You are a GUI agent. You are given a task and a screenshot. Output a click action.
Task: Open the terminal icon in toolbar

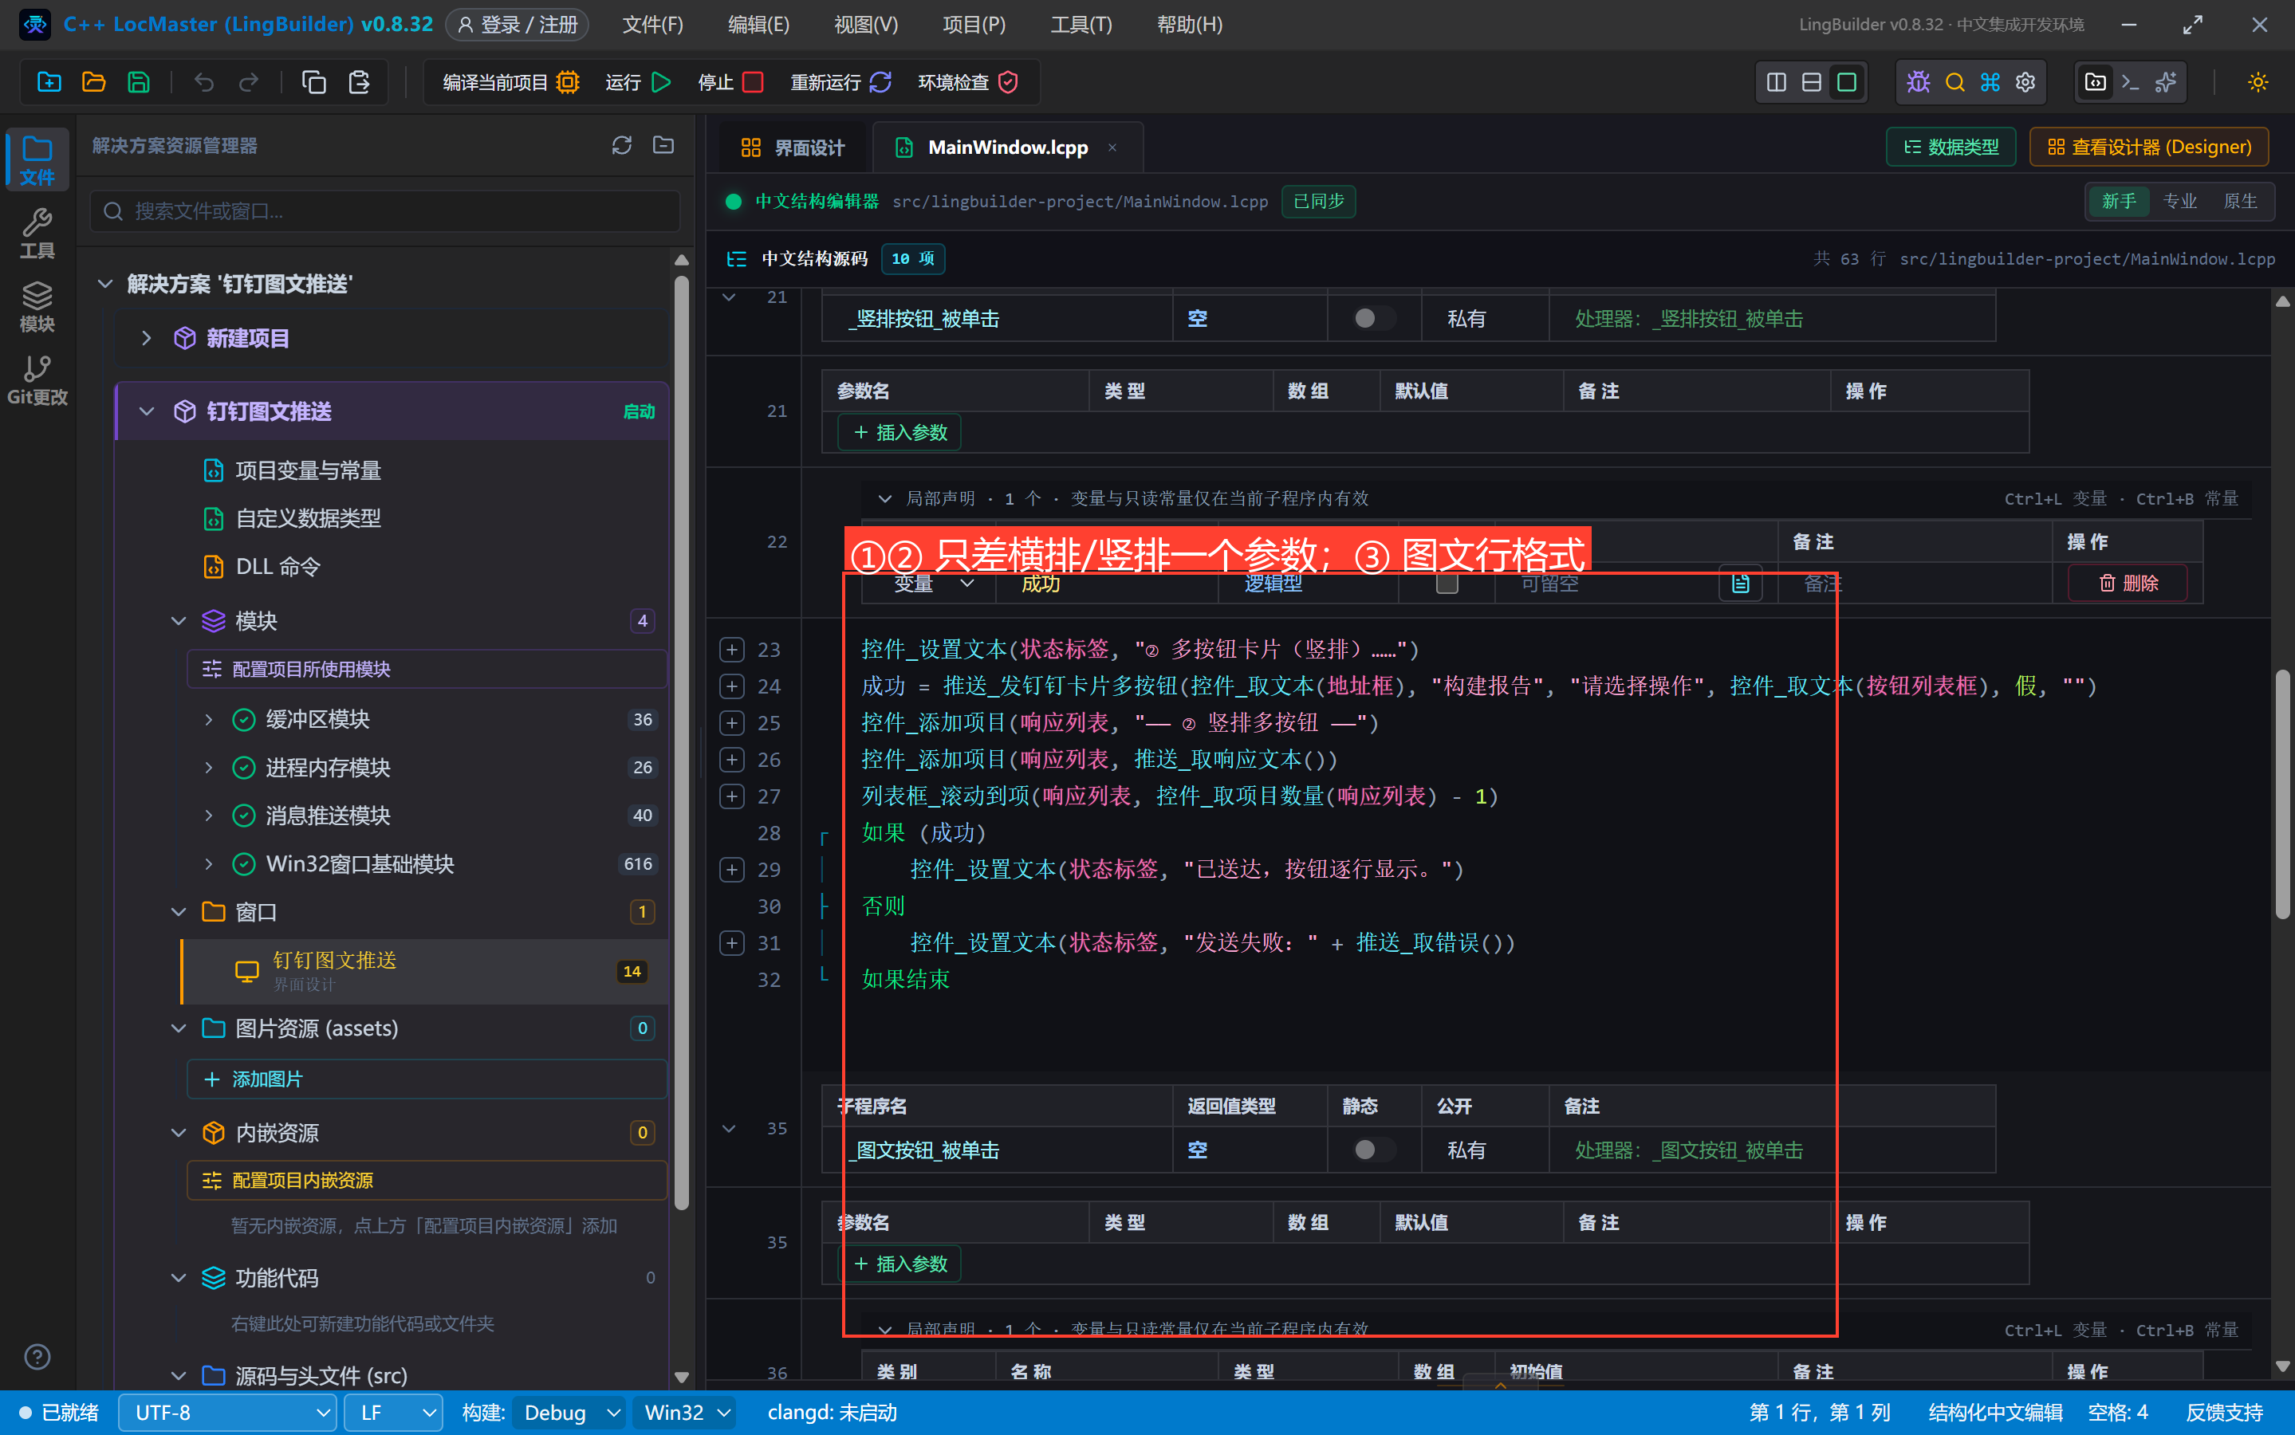(x=2130, y=83)
